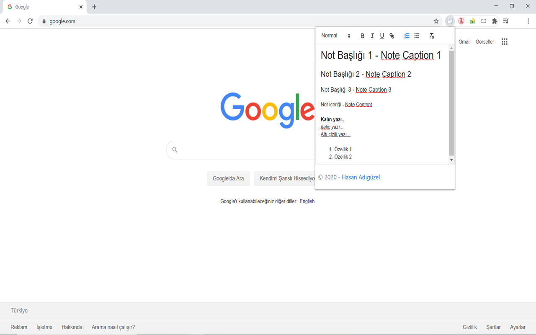Open Arama nasıl çalışır? footer link
Image resolution: width=536 pixels, height=335 pixels.
click(113, 327)
